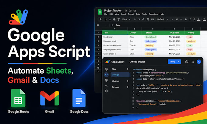The width and height of the screenshot is (207, 124).
Task: Click the text color icon
Action: tap(199, 19)
